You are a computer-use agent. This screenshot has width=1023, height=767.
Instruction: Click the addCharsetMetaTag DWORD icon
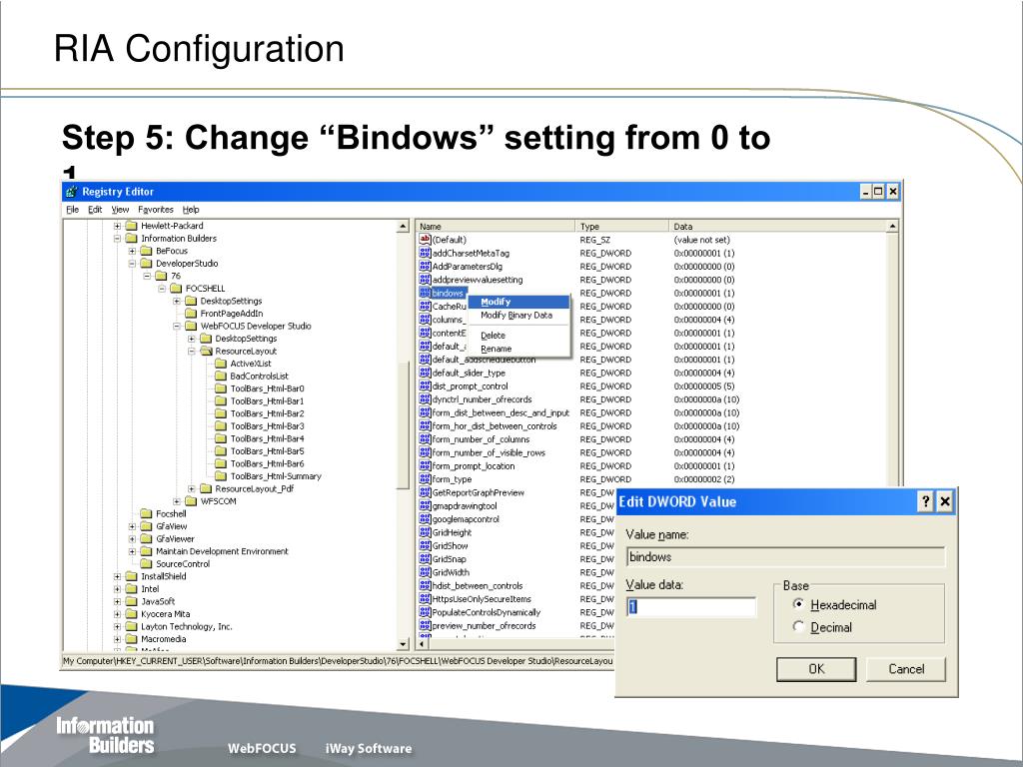click(x=425, y=253)
